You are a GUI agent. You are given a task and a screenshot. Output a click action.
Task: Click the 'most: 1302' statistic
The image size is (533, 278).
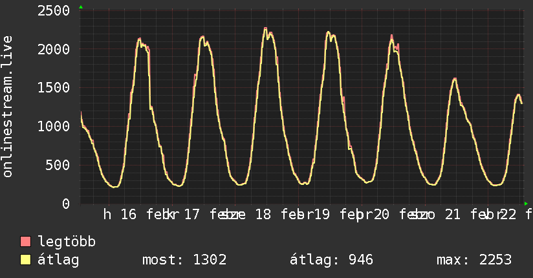[x=184, y=260]
